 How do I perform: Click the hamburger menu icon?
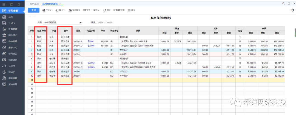pos(4,4)
